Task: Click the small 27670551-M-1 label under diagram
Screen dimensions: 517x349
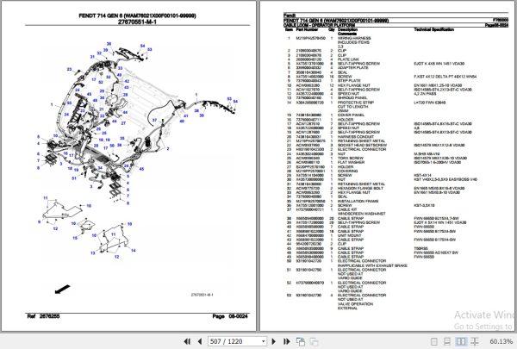Action: coord(202,295)
